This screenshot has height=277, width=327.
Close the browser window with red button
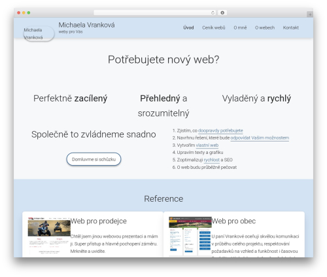(x=19, y=12)
